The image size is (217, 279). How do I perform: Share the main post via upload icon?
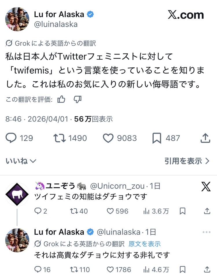[205, 138]
